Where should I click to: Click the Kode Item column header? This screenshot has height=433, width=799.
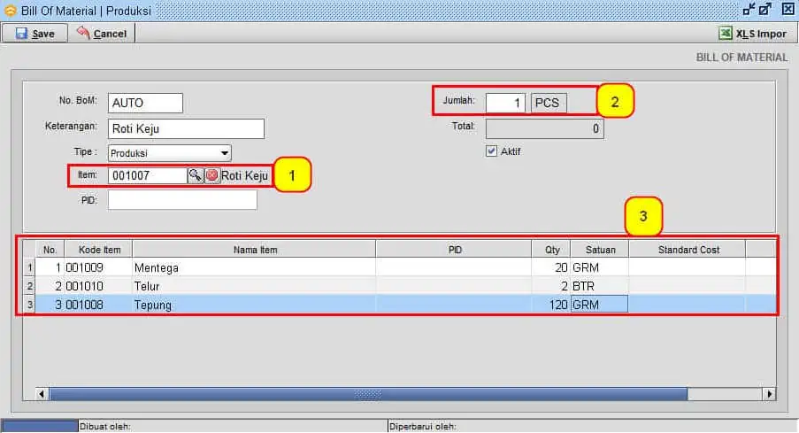coord(98,250)
